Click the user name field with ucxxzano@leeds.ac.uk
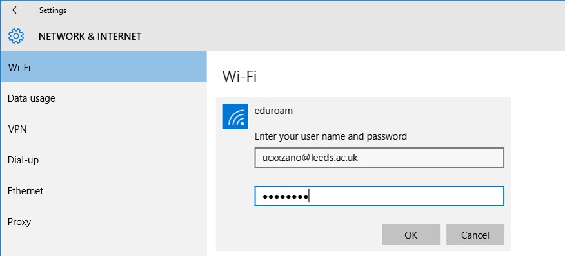Screen dimensions: 565x256 pyautogui.click(x=379, y=158)
